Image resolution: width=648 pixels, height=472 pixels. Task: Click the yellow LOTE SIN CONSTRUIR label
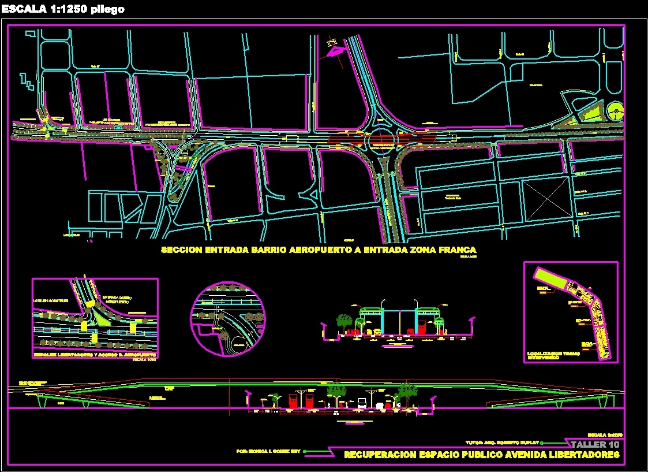point(51,301)
